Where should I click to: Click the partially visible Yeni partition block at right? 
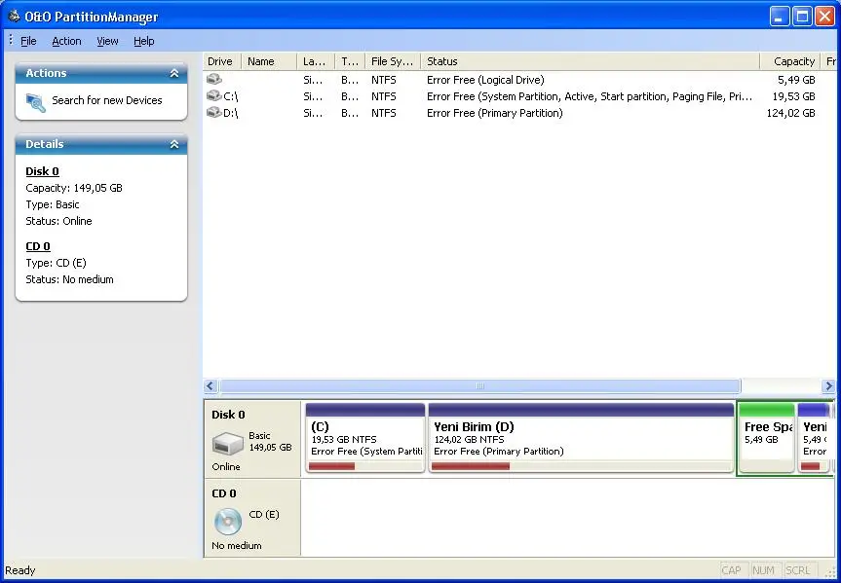tap(814, 438)
